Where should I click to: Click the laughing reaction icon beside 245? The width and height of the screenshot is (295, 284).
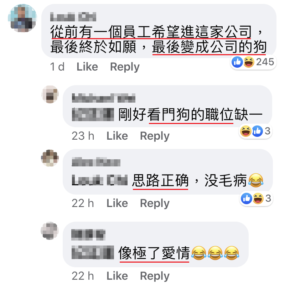(x=249, y=62)
